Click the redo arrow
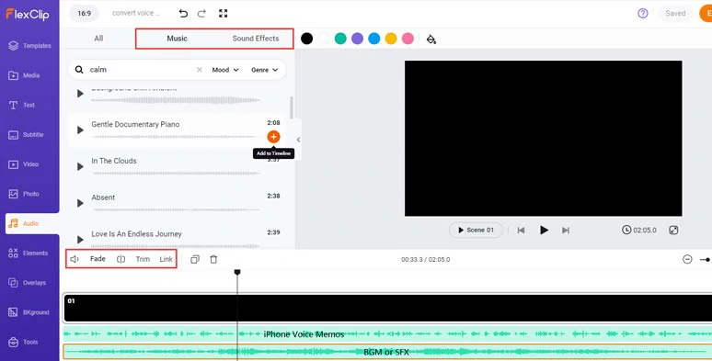 click(x=201, y=14)
